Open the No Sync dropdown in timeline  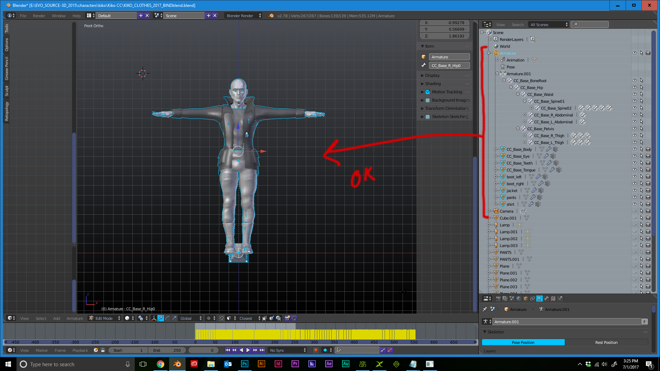[287, 350]
